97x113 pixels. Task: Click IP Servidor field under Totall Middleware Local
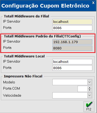pos(72,62)
